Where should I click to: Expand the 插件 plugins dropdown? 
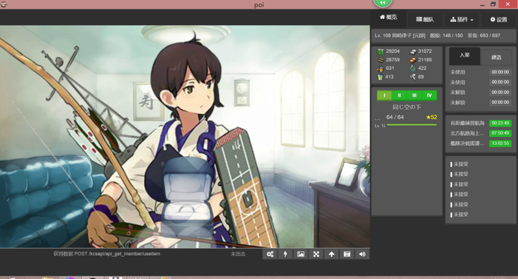point(462,20)
